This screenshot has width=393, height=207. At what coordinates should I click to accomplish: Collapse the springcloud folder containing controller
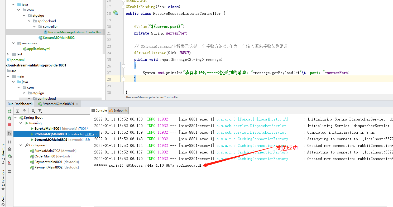(29, 21)
